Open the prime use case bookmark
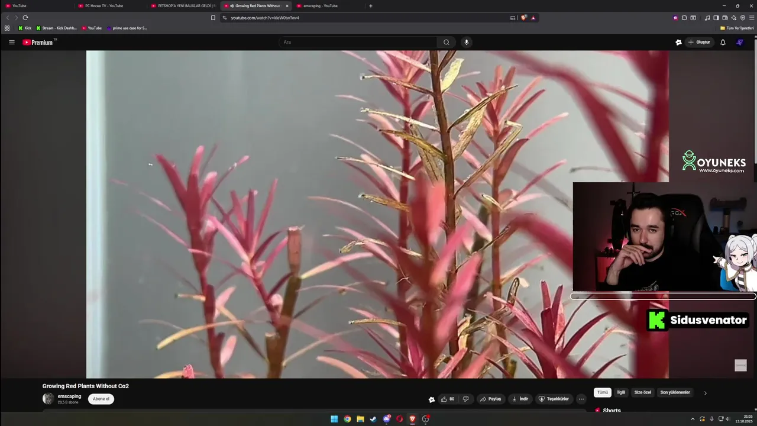 coord(127,28)
